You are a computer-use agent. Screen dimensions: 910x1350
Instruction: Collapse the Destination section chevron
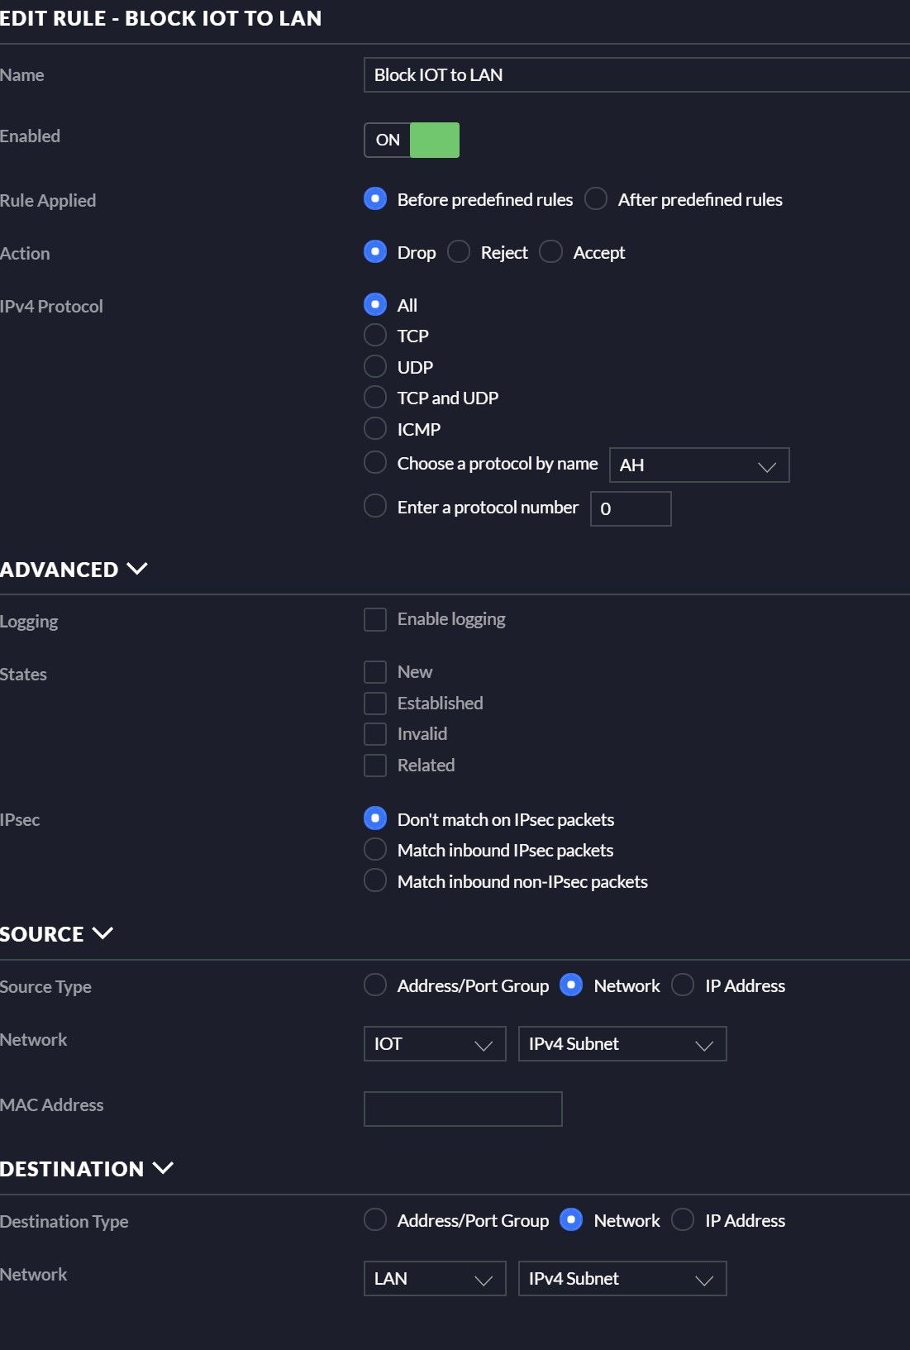(163, 1168)
